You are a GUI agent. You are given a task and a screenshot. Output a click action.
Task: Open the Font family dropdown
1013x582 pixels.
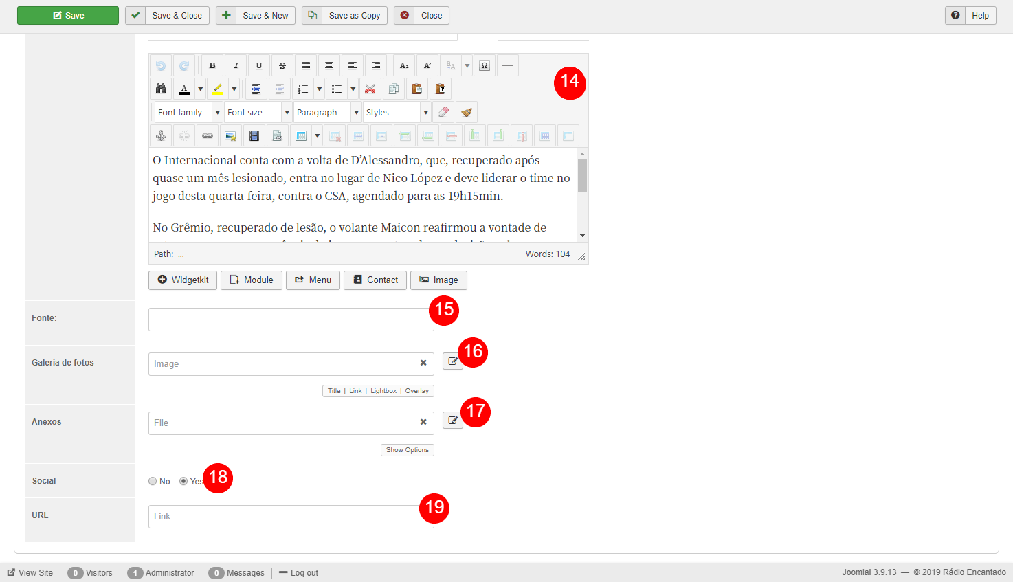(x=188, y=113)
